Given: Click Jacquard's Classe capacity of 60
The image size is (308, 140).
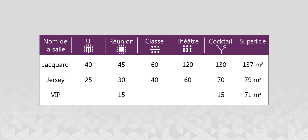Looking at the screenshot, I should point(155,65).
